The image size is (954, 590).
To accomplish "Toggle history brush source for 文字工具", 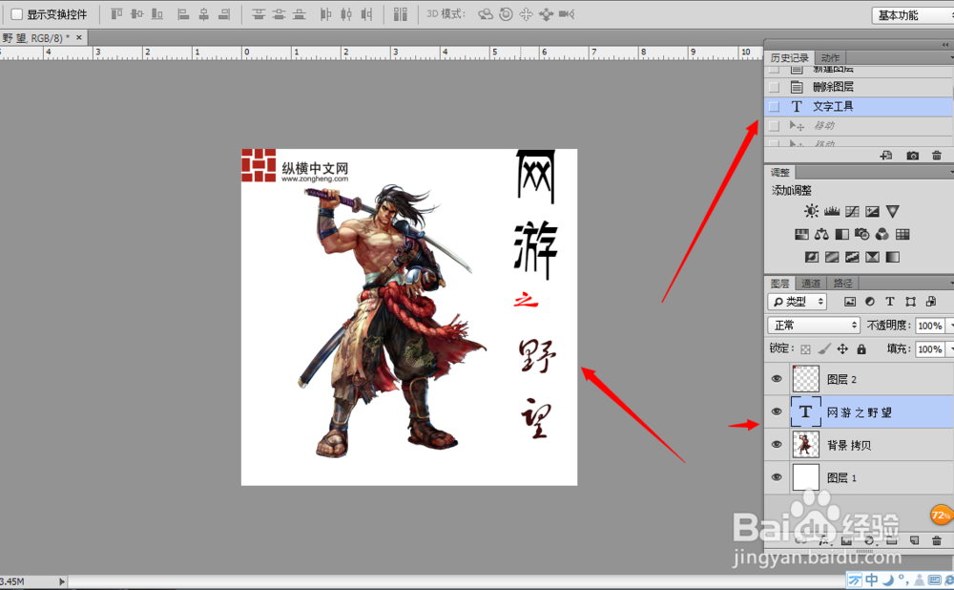I will pos(774,107).
